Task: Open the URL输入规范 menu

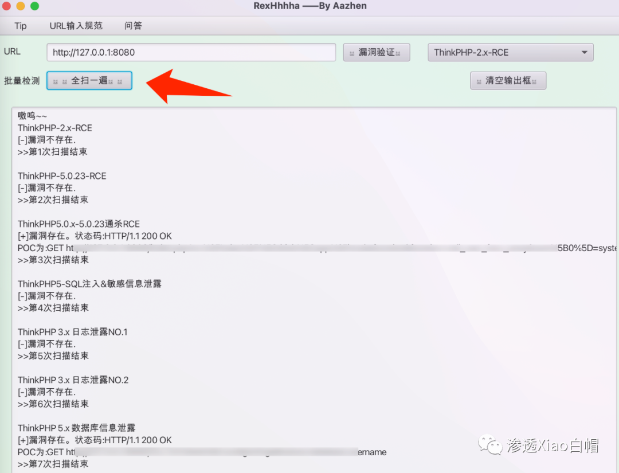Action: pos(76,26)
